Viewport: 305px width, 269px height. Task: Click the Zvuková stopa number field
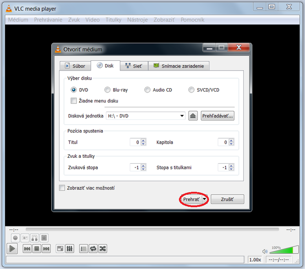pyautogui.click(x=136, y=167)
